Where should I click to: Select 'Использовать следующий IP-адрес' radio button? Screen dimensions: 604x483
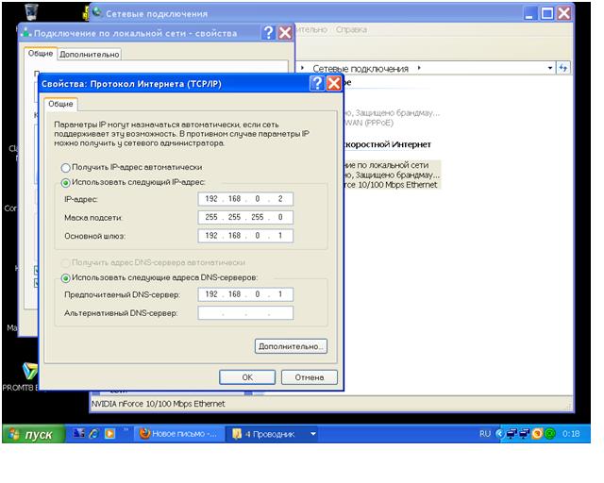(66, 182)
